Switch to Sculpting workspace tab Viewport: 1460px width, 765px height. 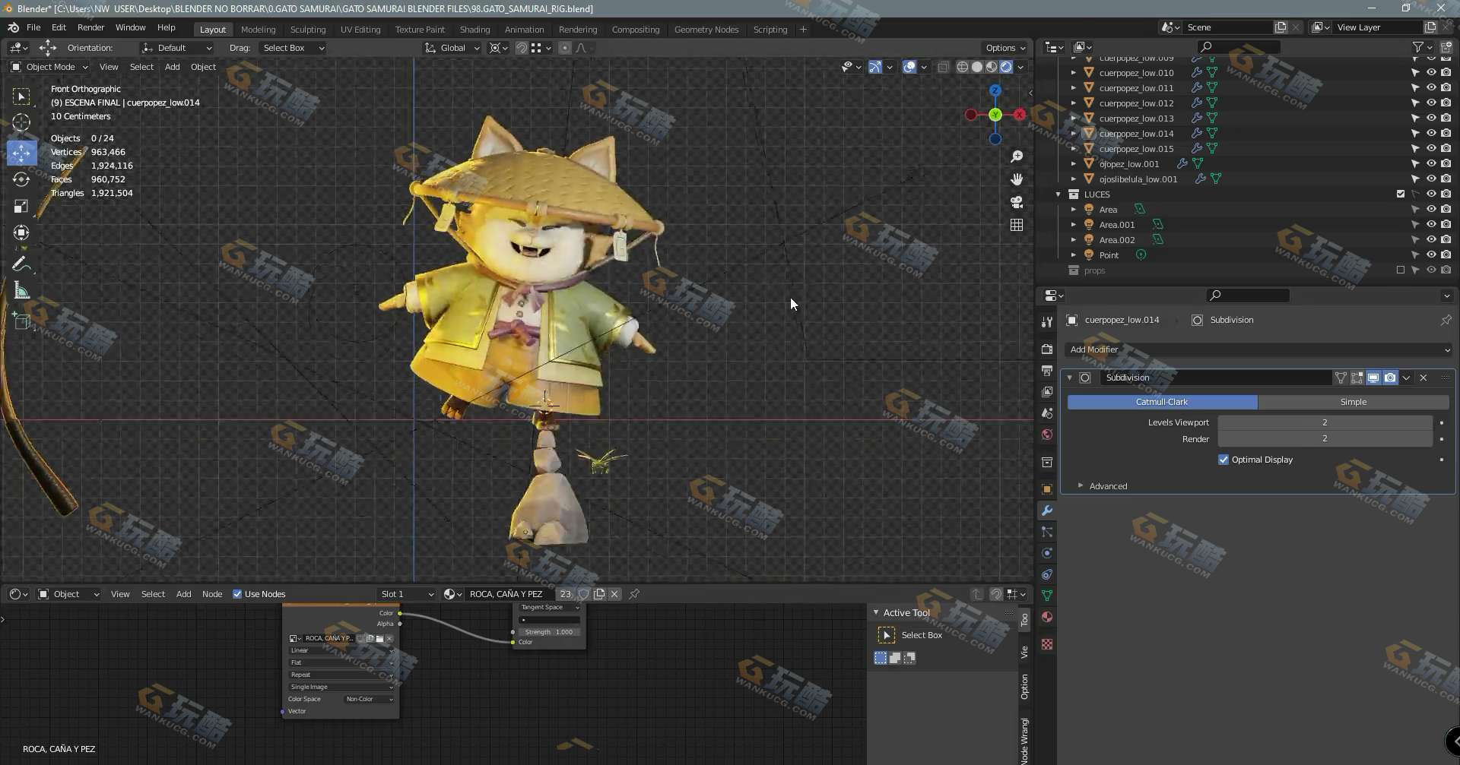[x=308, y=30]
